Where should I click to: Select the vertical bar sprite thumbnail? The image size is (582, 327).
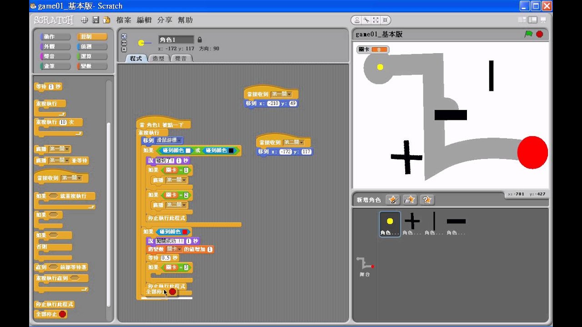click(x=434, y=224)
